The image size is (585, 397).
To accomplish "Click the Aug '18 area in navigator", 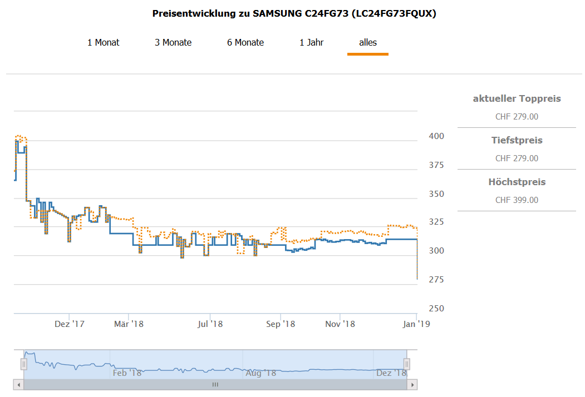I will click(261, 373).
